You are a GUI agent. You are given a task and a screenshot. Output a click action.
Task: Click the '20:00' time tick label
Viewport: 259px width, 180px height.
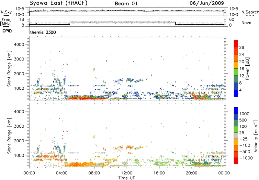click(192, 173)
